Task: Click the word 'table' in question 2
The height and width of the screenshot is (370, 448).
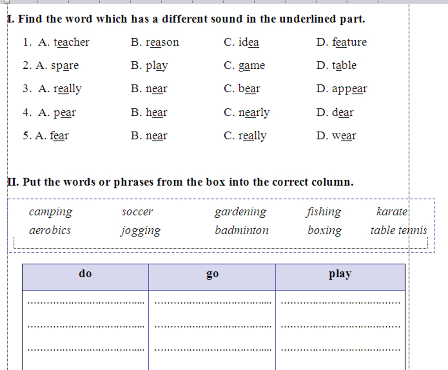Action: pos(344,66)
